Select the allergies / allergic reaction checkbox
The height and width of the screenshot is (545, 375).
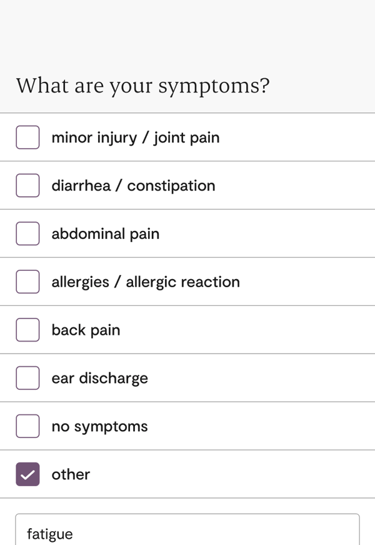(x=27, y=282)
